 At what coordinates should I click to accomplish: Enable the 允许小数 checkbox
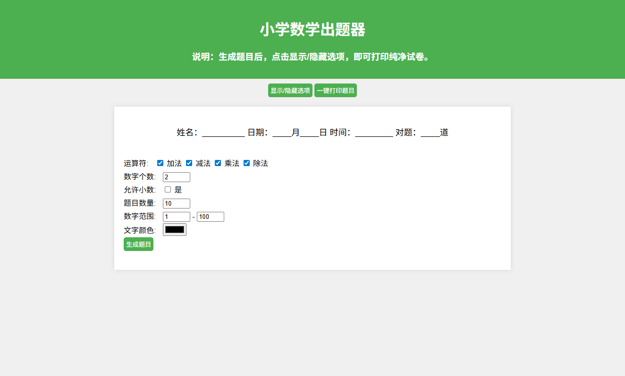coord(168,189)
